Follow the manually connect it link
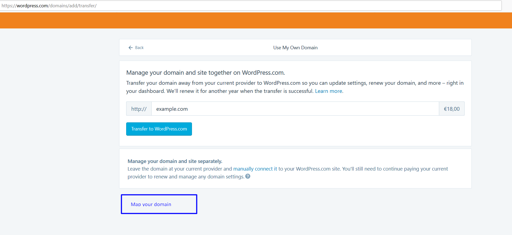512x235 pixels. pos(255,169)
